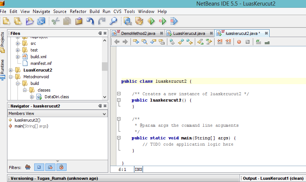Click the Cut scissors icon
Screen dimensions: 306x182
(56, 21)
